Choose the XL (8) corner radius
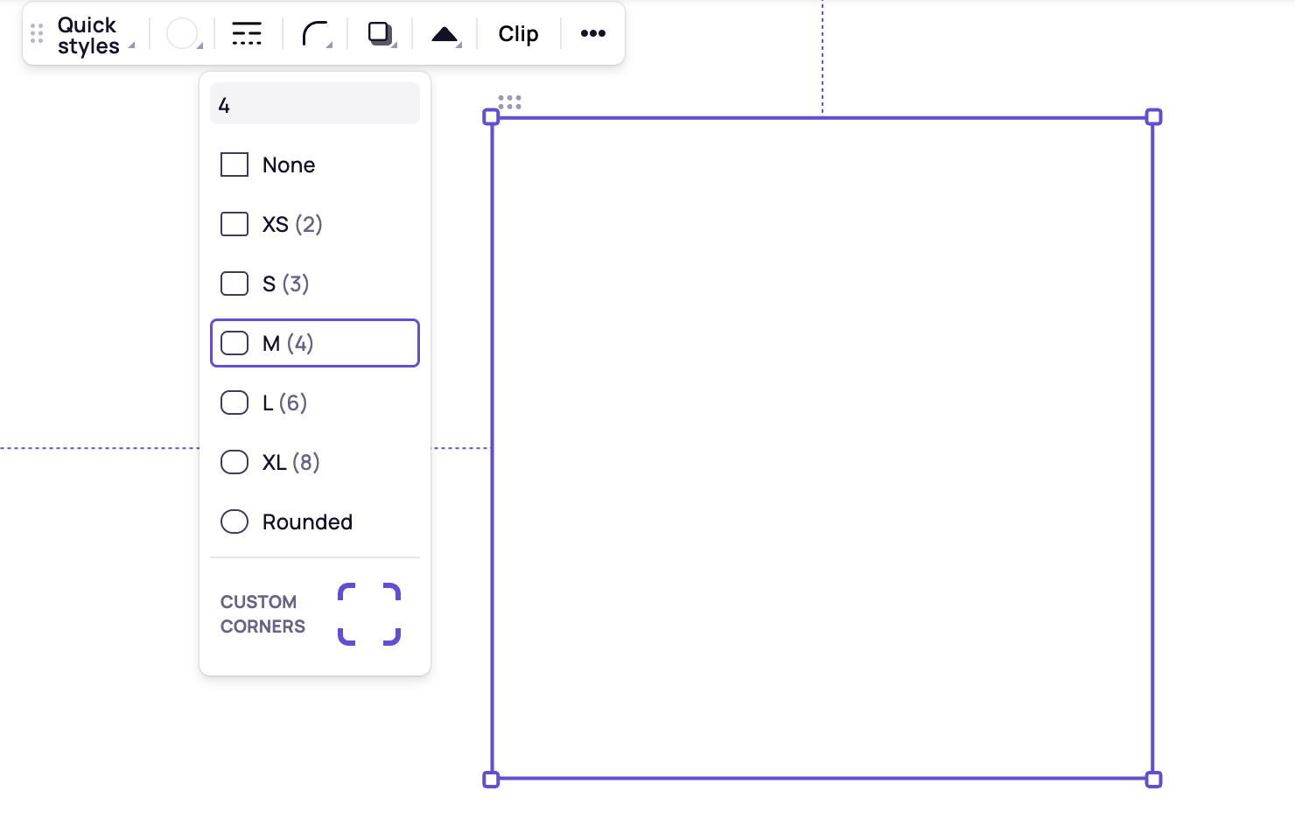The image size is (1295, 826). point(315,462)
